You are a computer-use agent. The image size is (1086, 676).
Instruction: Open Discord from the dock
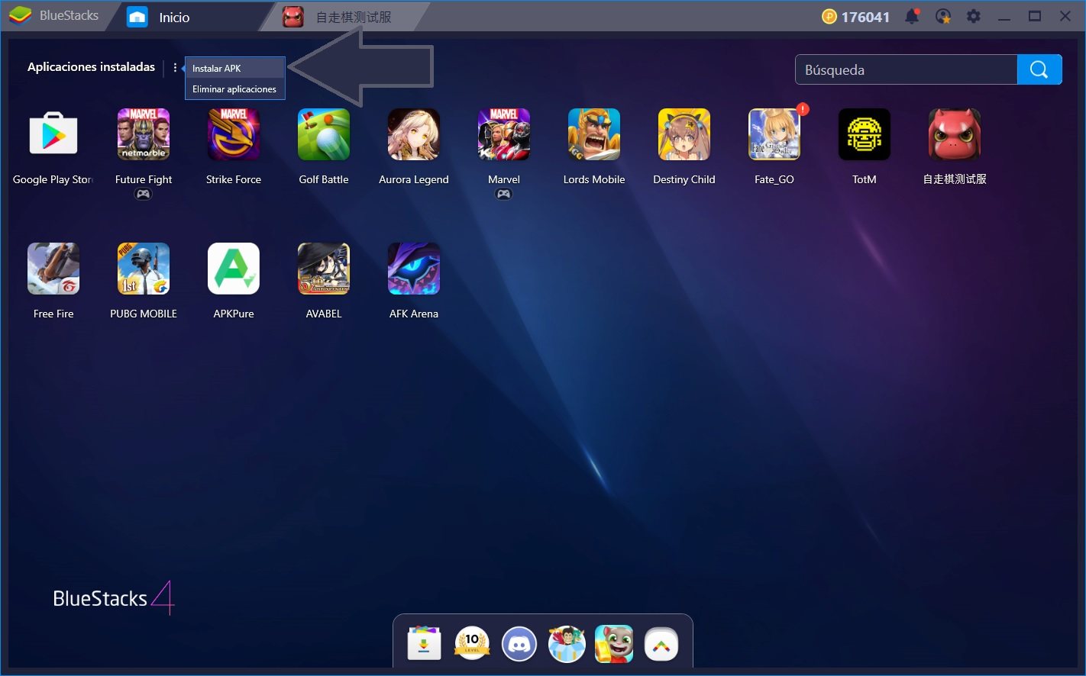[519, 644]
